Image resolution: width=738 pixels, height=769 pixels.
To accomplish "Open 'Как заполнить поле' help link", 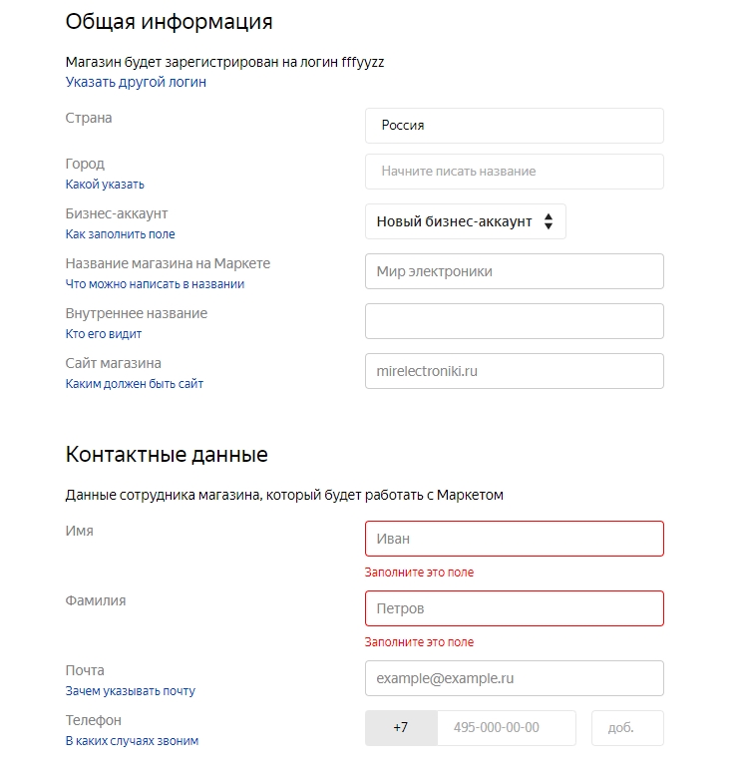I will pos(120,234).
